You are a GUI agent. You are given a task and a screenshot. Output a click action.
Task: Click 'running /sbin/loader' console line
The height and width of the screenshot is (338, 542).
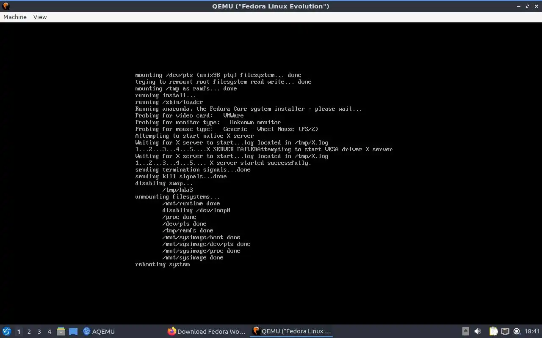click(x=169, y=102)
